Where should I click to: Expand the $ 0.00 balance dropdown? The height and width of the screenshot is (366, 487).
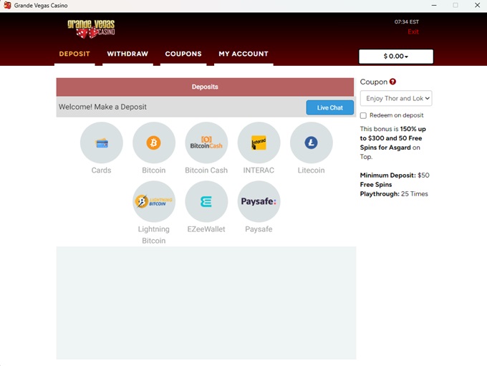point(395,57)
